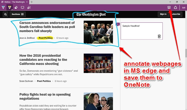Click the presidential debate stage thumbnail
The width and height of the screenshot is (187, 110).
pyautogui.click(x=98, y=63)
